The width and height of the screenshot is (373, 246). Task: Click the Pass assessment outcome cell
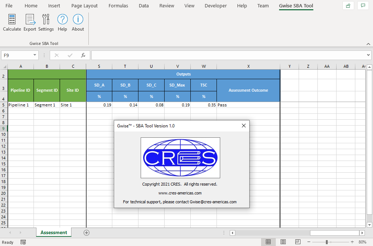[248, 105]
